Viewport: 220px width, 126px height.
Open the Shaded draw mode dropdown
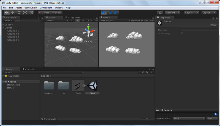(x=57, y=21)
